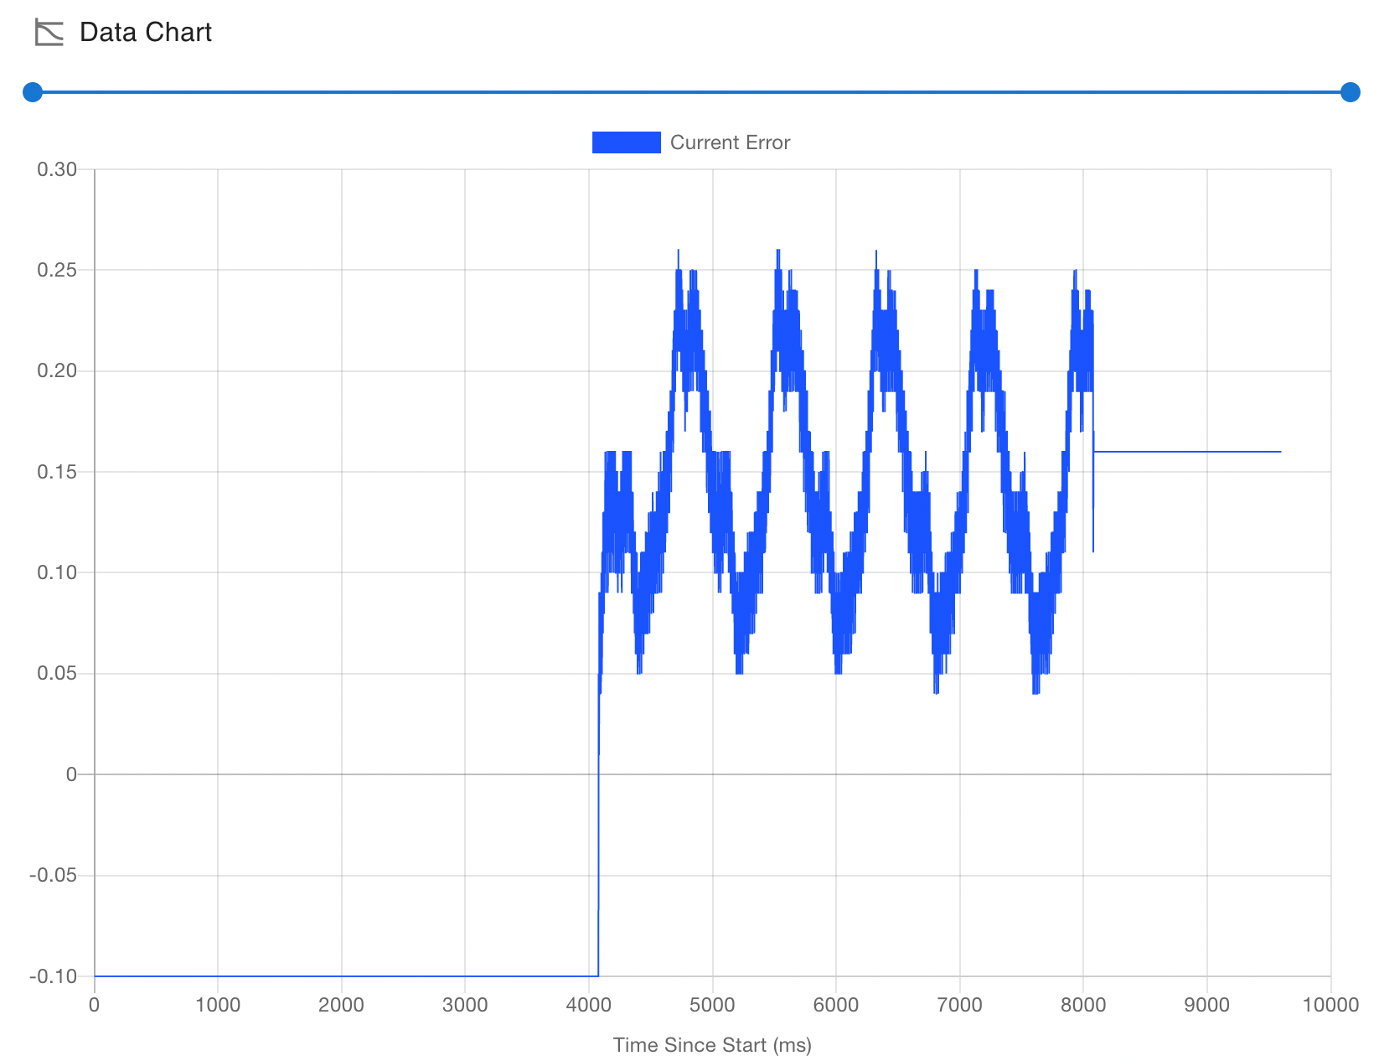Click the left range slider handle
The image size is (1384, 1061).
coord(33,92)
